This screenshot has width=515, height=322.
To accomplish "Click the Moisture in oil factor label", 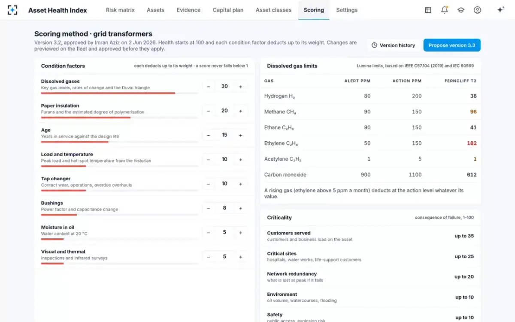I will [x=58, y=228].
